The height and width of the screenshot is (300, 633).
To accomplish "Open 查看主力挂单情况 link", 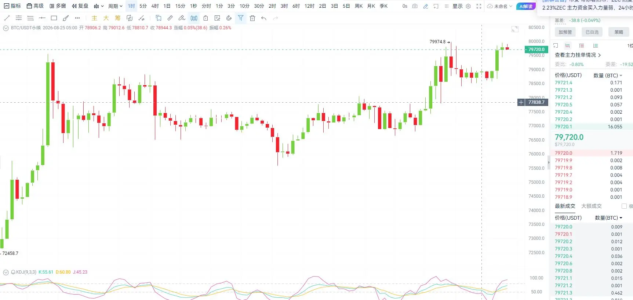I will 578,55.
